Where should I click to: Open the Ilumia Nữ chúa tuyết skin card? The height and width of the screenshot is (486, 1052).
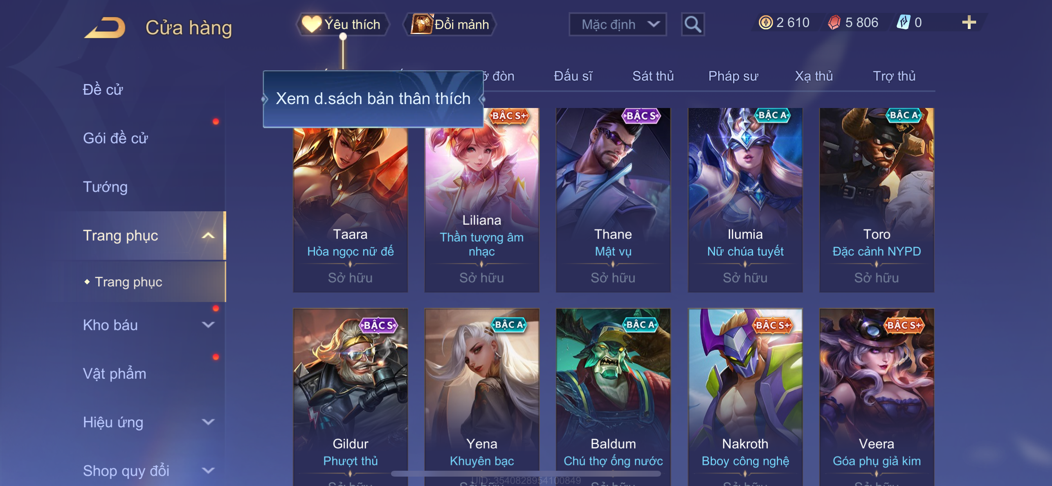745,200
